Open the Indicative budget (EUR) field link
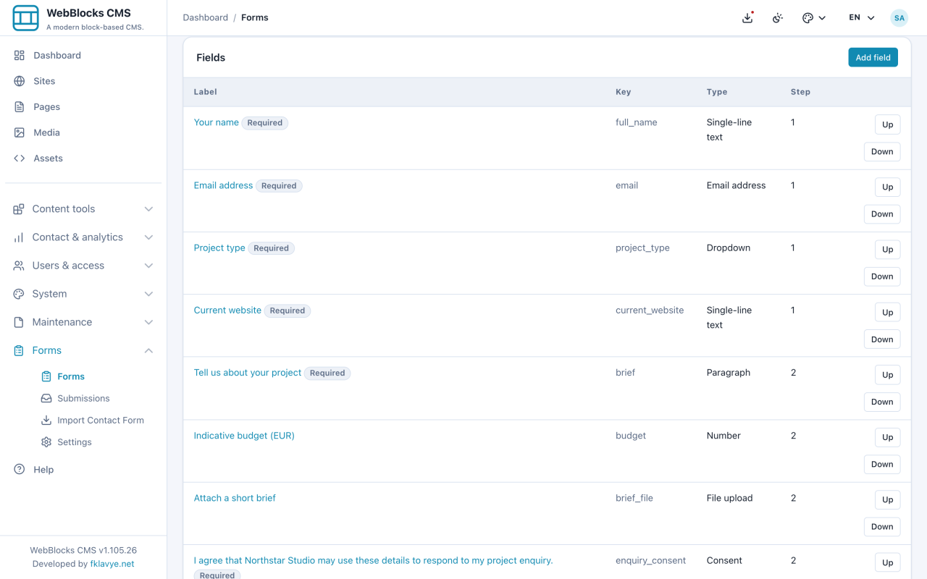This screenshot has width=927, height=579. pos(244,436)
